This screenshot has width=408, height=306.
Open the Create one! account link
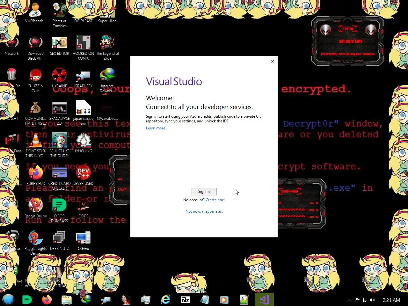point(215,200)
